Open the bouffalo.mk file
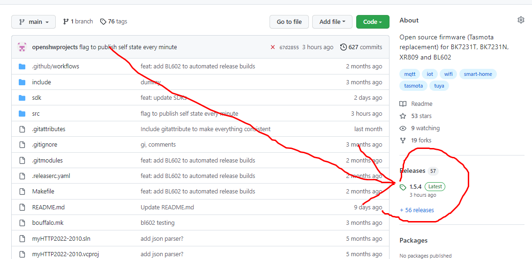The height and width of the screenshot is (259, 532). click(48, 223)
